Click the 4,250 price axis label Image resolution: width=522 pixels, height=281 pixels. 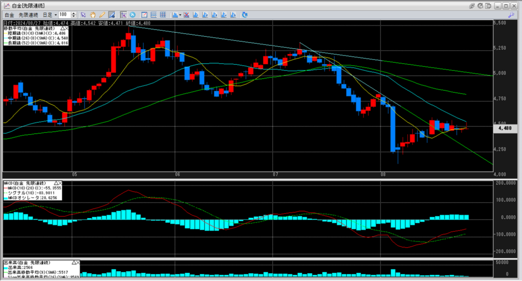click(x=500, y=149)
